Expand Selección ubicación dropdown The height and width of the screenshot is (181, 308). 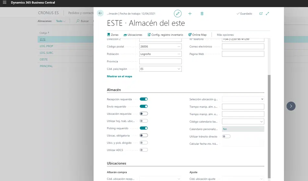click(262, 99)
